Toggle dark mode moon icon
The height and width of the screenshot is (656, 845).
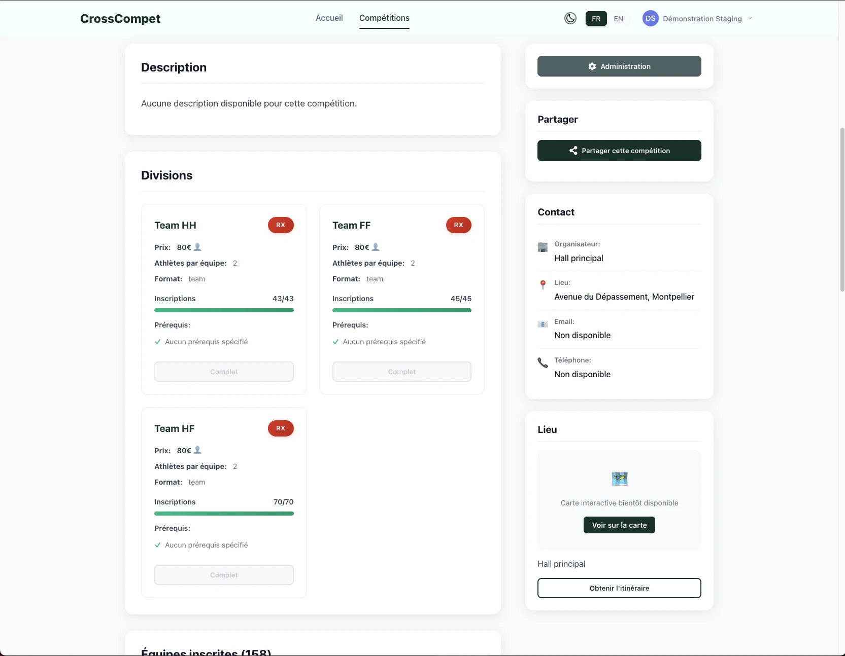(570, 19)
